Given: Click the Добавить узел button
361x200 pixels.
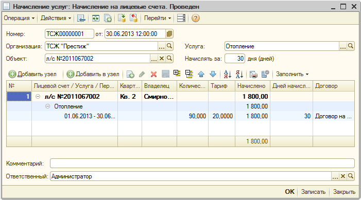Looking at the screenshot, I should 32,74.
